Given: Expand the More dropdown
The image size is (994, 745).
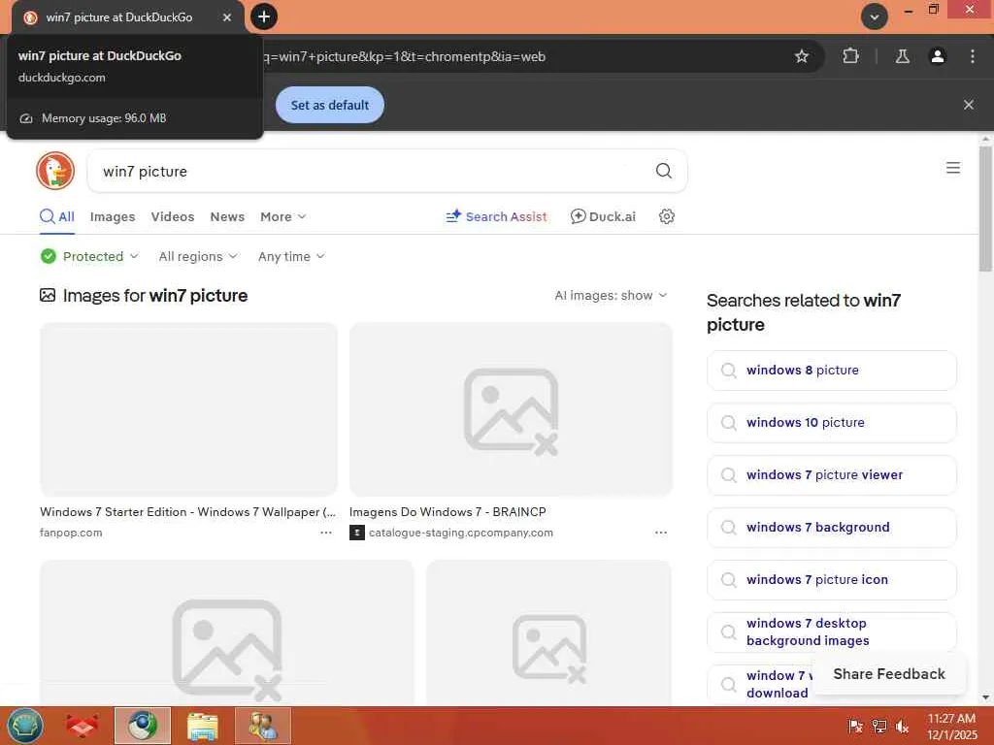Looking at the screenshot, I should [x=282, y=216].
